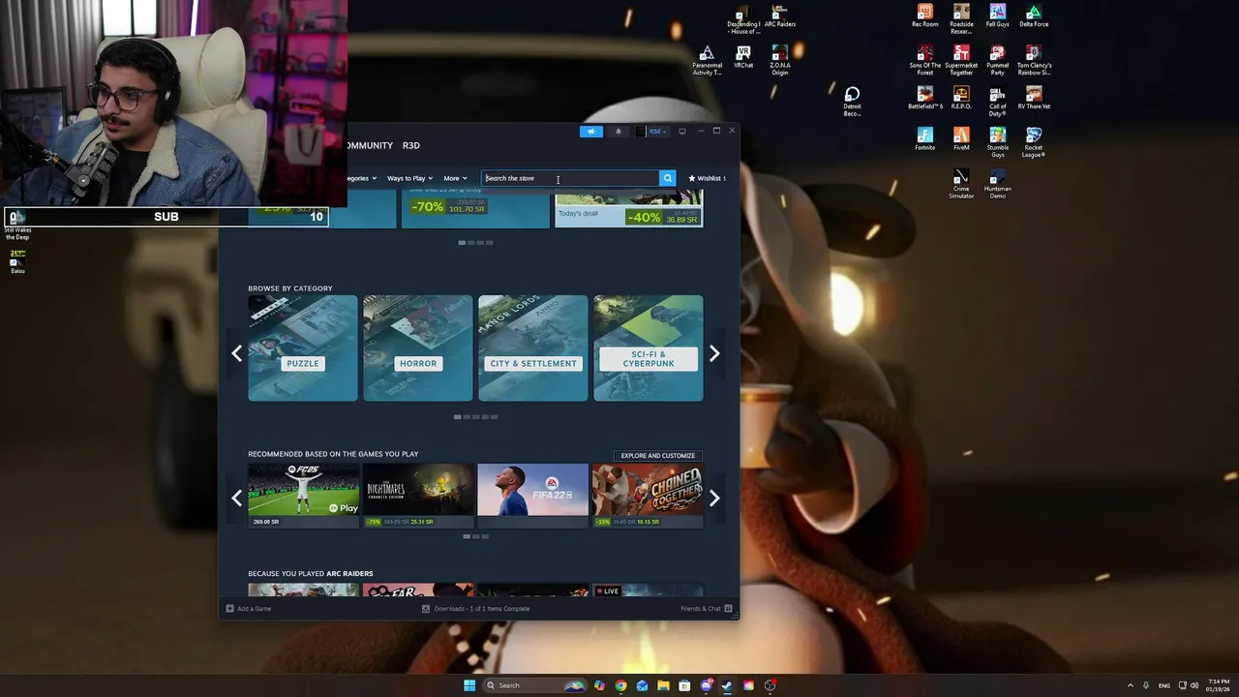Screen dimensions: 1239x697
Task: Click the Discord taskbar icon
Action: pyautogui.click(x=706, y=685)
